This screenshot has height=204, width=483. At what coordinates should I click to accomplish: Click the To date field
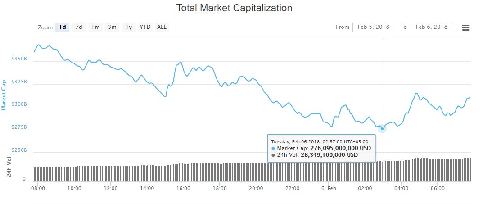tap(432, 27)
